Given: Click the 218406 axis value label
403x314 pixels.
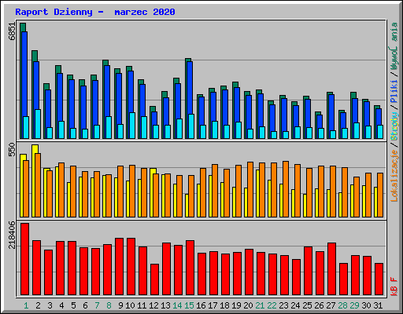Looking at the screenshot, I should click(12, 235).
